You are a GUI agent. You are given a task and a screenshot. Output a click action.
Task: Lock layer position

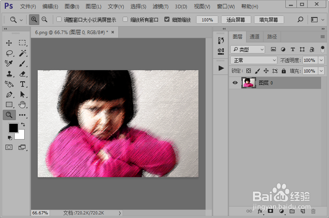point(266,71)
